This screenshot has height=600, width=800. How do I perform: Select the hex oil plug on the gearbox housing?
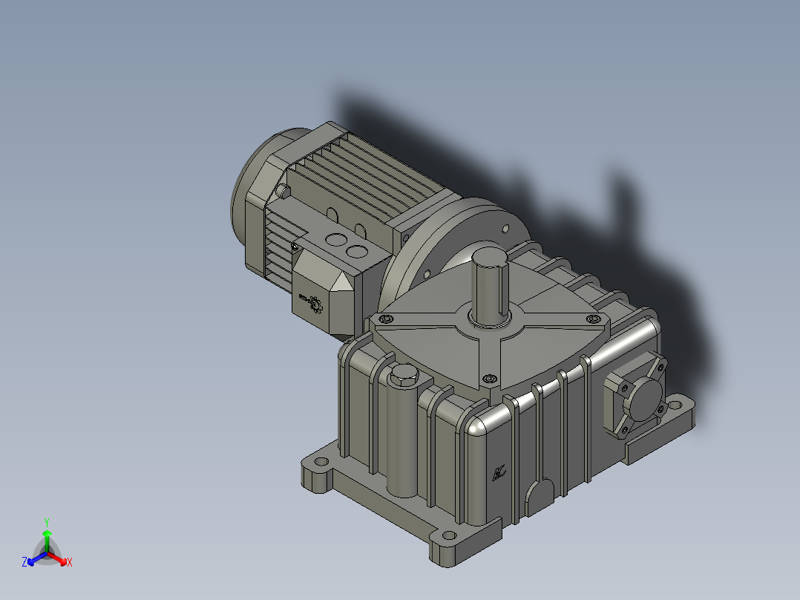(x=404, y=376)
